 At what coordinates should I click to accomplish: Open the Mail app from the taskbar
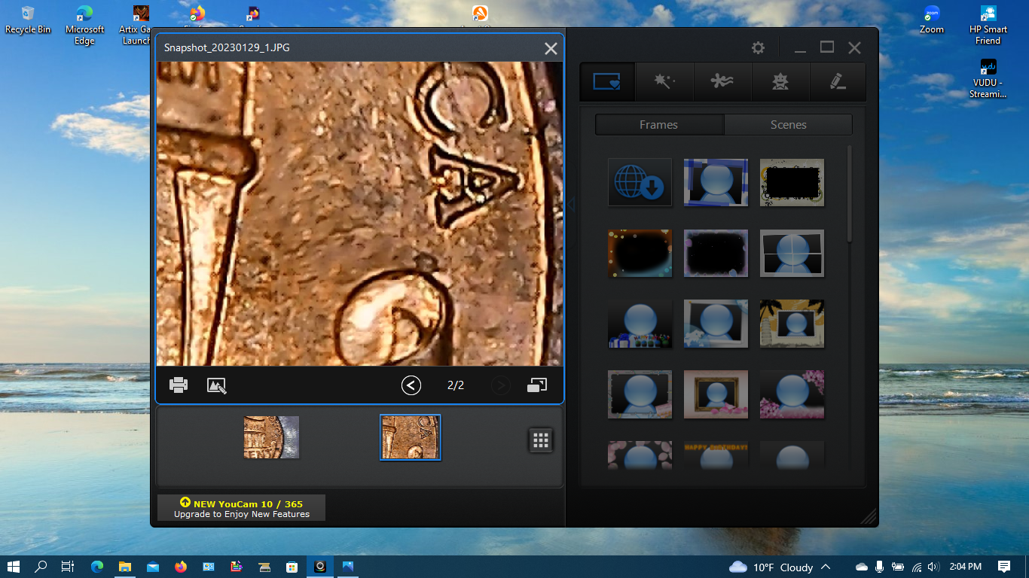click(153, 567)
